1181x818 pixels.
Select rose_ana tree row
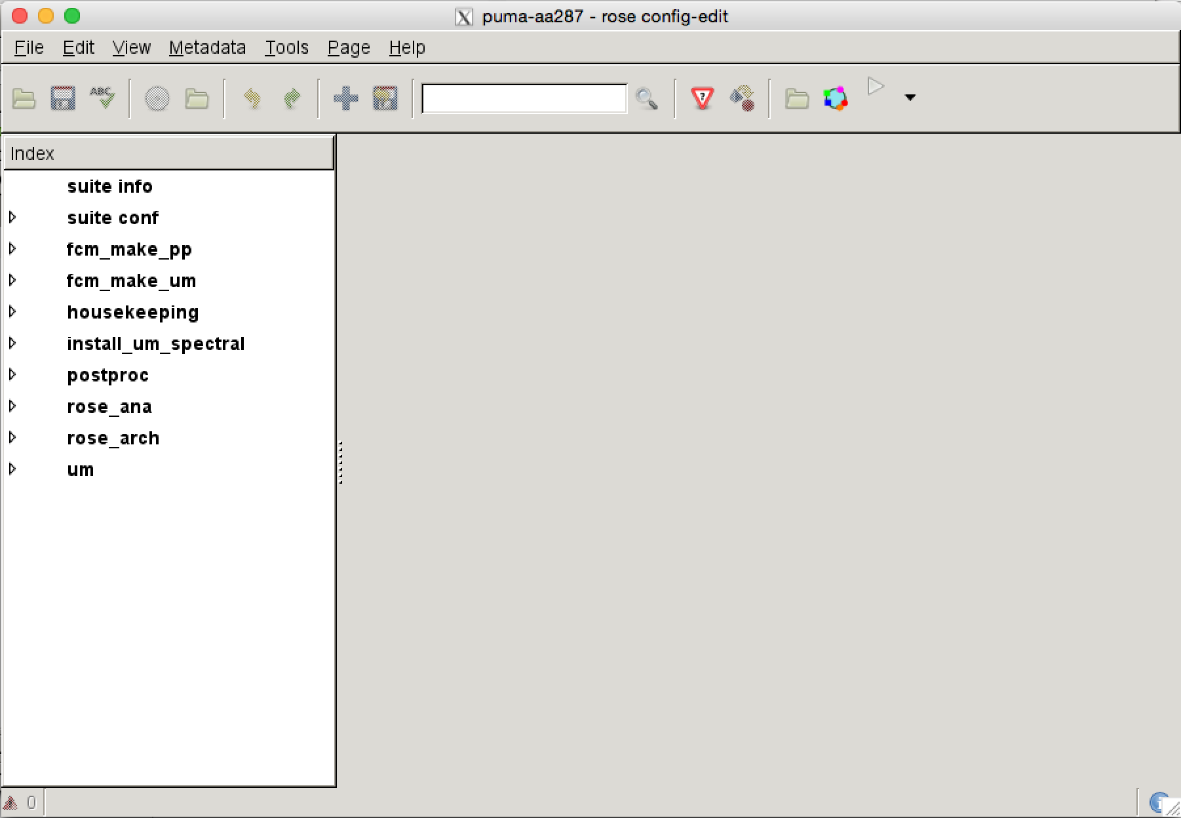pos(169,406)
